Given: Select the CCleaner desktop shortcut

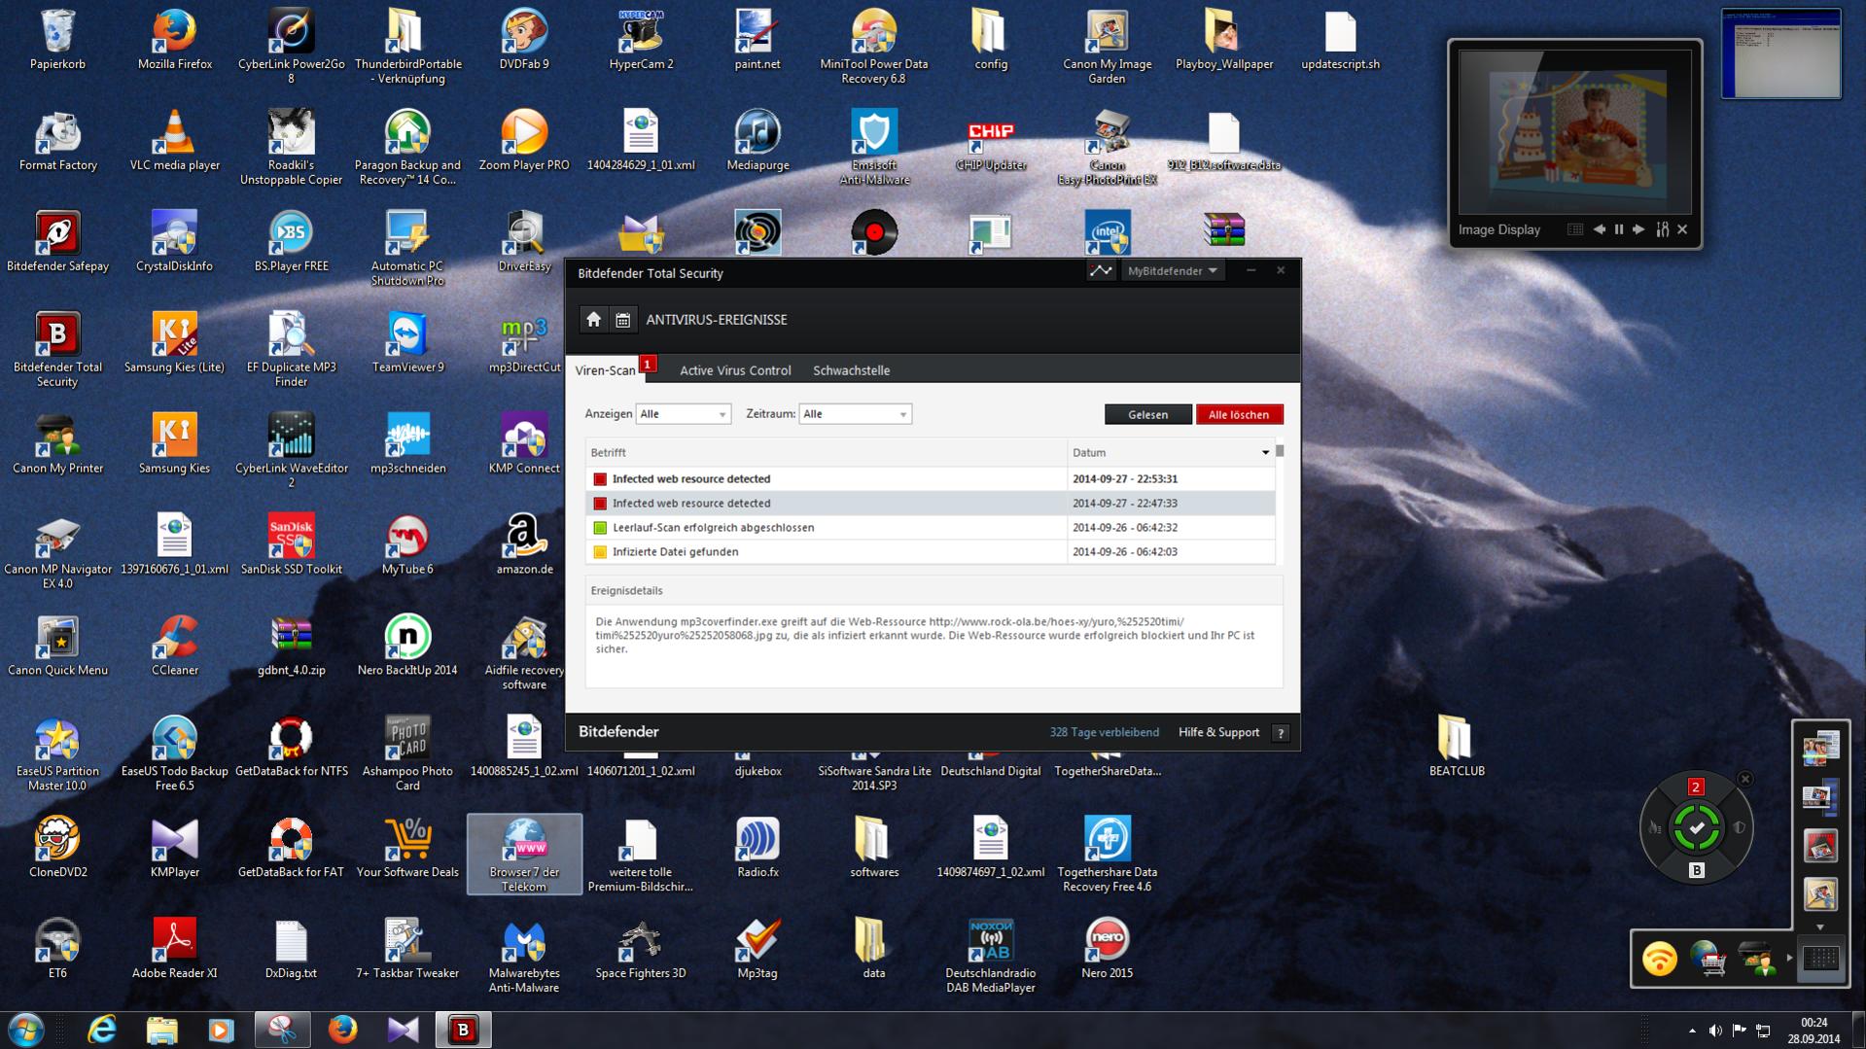Looking at the screenshot, I should pyautogui.click(x=175, y=645).
